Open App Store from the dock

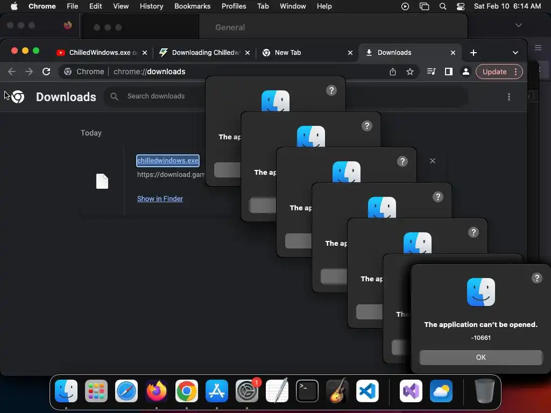click(x=217, y=391)
